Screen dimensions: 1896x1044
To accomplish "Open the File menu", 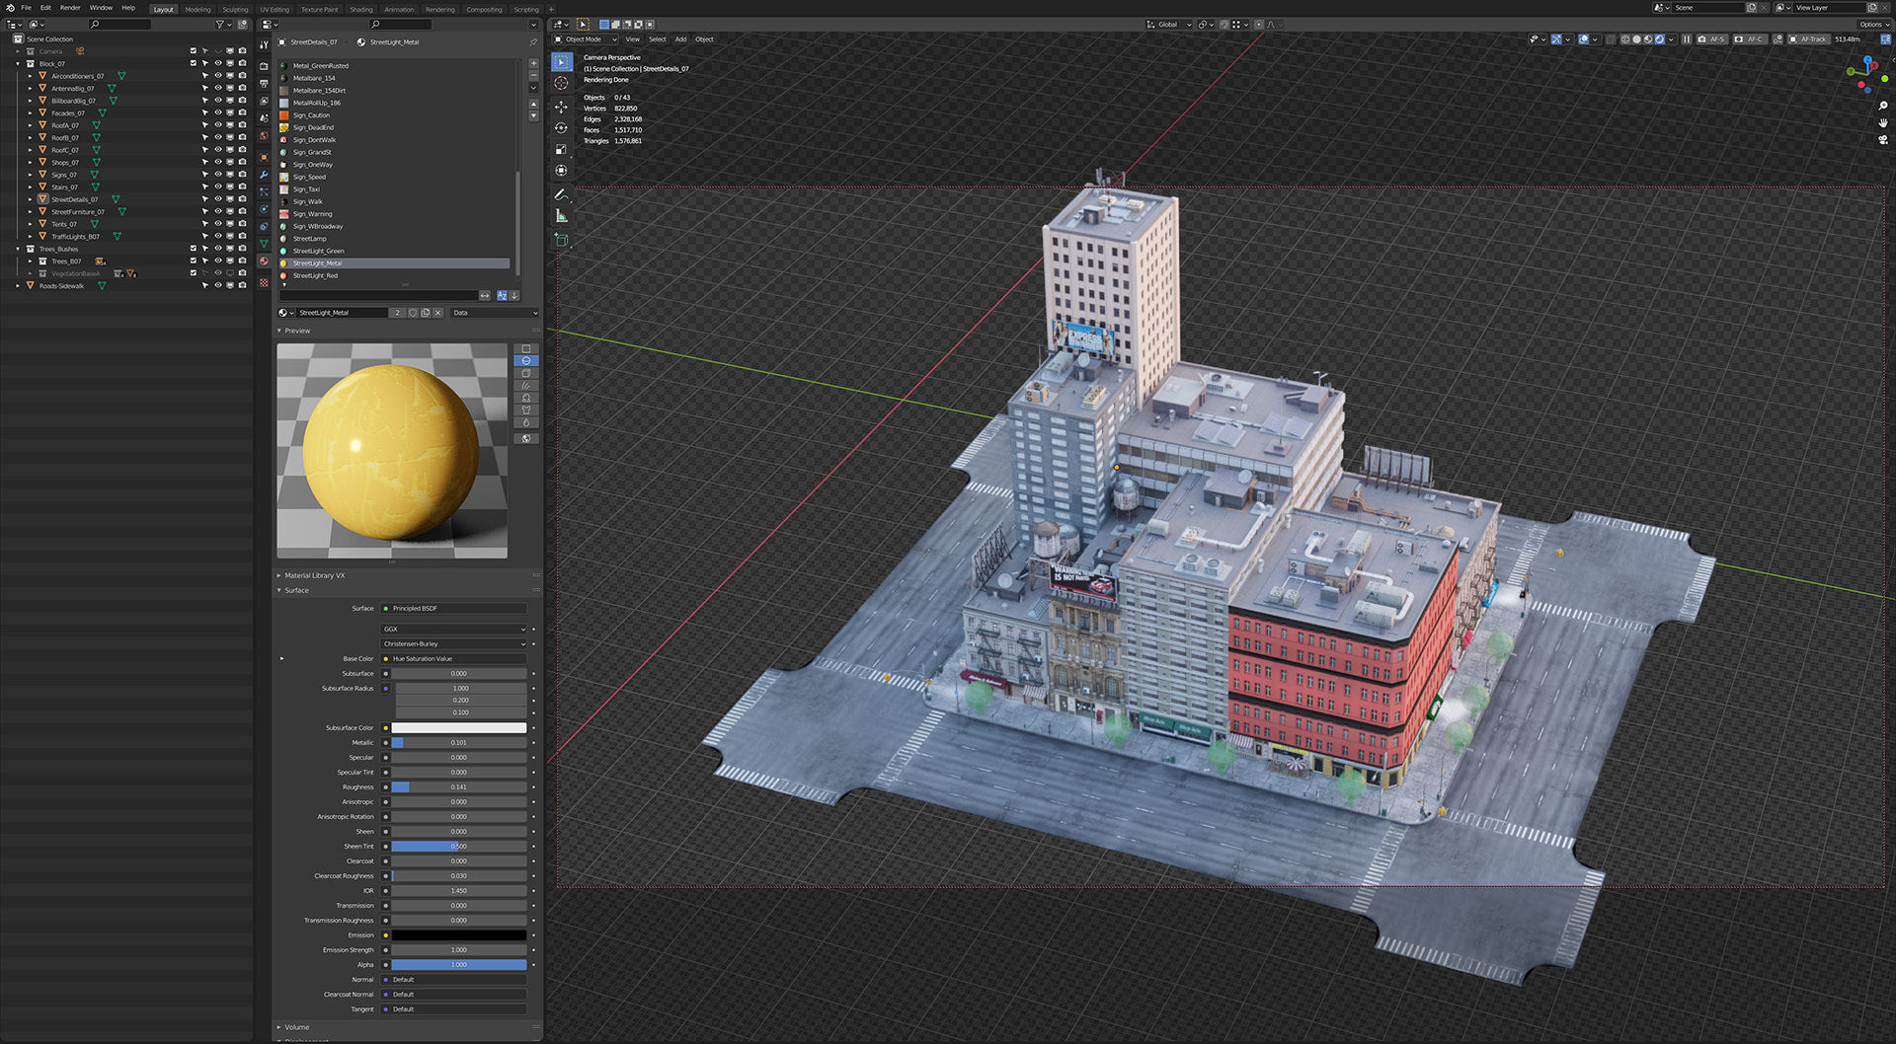I will (x=27, y=8).
